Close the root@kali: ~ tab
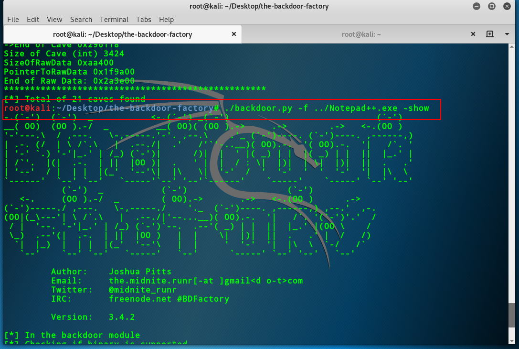 pyautogui.click(x=473, y=34)
